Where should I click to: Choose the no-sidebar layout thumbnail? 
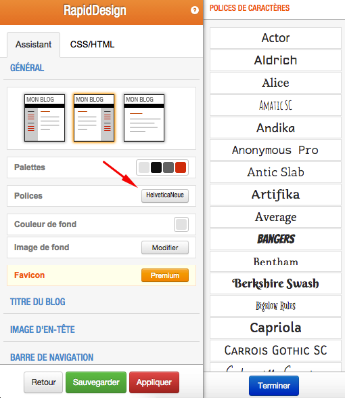pos(144,118)
